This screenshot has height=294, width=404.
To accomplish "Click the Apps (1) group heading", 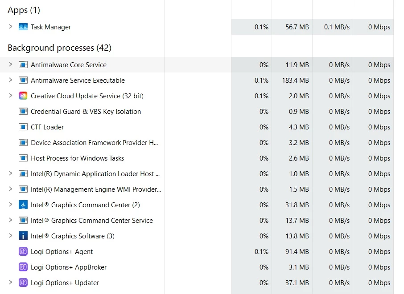I will tap(24, 10).
